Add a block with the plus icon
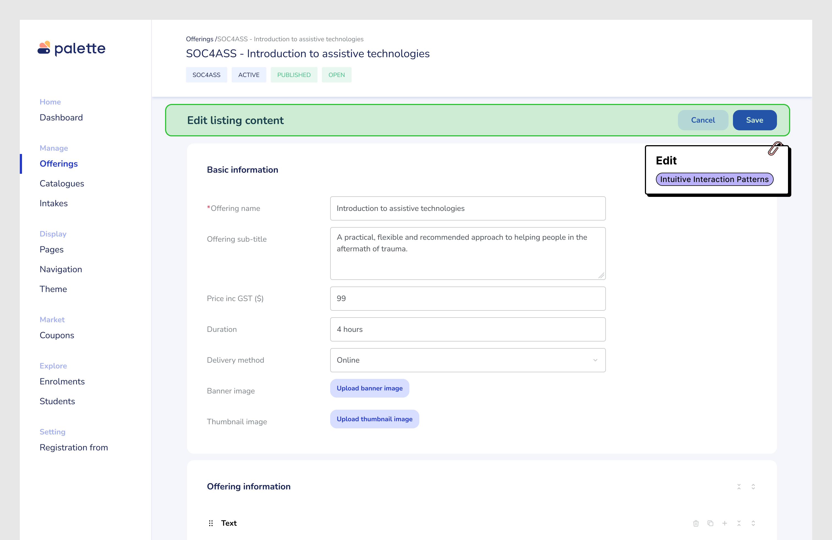The width and height of the screenshot is (832, 540). 724,523
